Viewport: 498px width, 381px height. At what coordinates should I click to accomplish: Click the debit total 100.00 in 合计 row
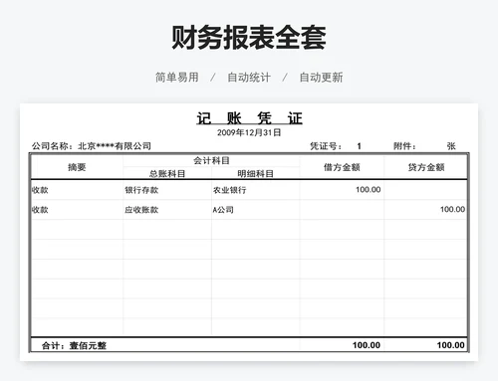coord(367,345)
